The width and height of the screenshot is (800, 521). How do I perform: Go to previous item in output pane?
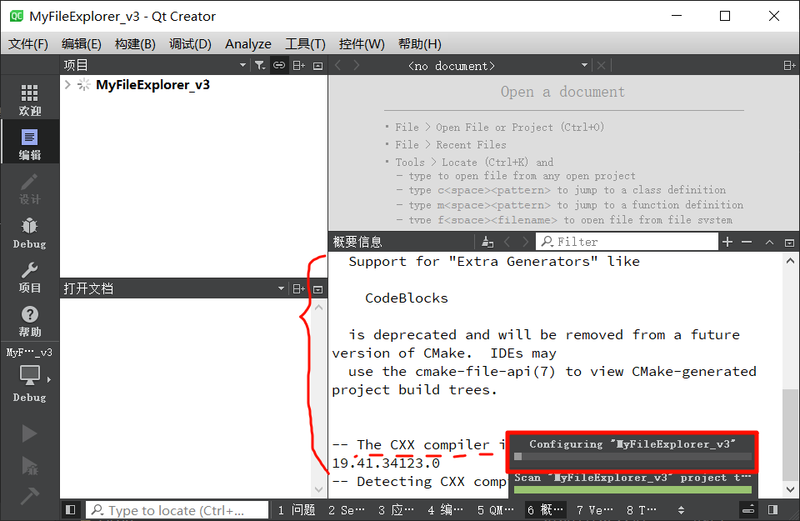pyautogui.click(x=507, y=242)
